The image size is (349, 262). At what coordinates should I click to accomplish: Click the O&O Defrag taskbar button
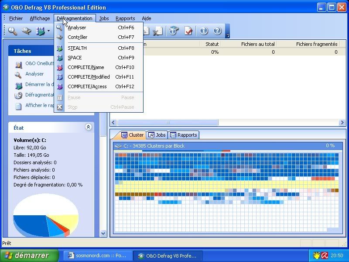coord(168,255)
